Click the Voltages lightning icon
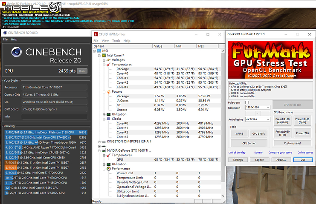Screen dimensions: 316x204 click(x=109, y=60)
